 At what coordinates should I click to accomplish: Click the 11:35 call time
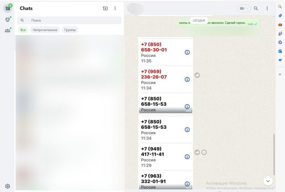tap(146, 61)
